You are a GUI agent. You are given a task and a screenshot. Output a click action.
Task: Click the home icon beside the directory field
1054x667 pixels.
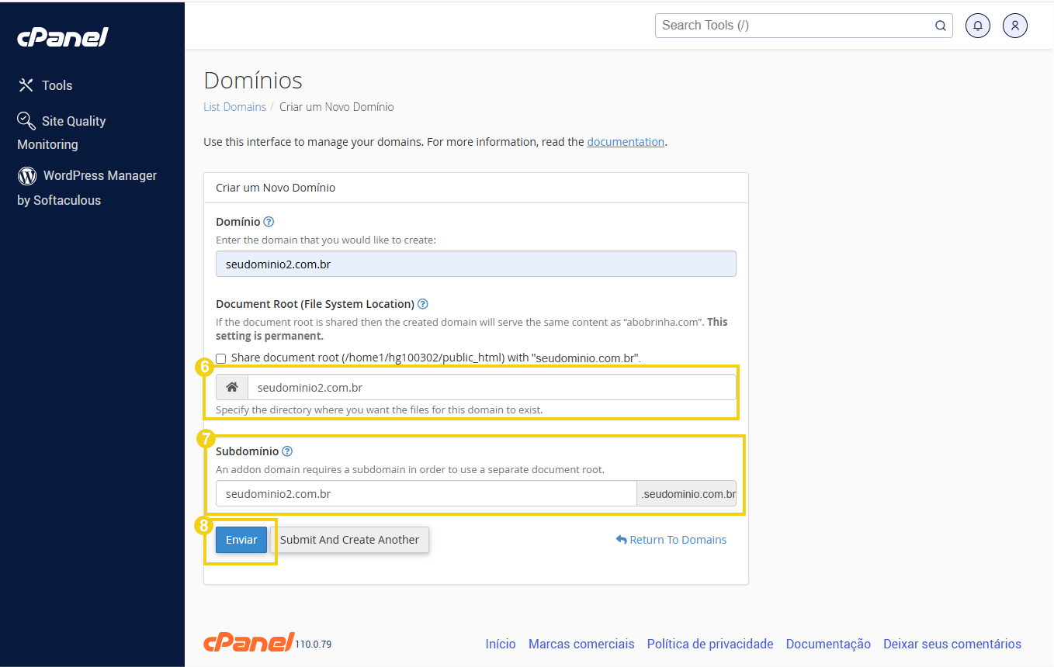(232, 386)
